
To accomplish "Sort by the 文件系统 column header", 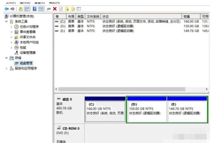I will coord(93,16).
